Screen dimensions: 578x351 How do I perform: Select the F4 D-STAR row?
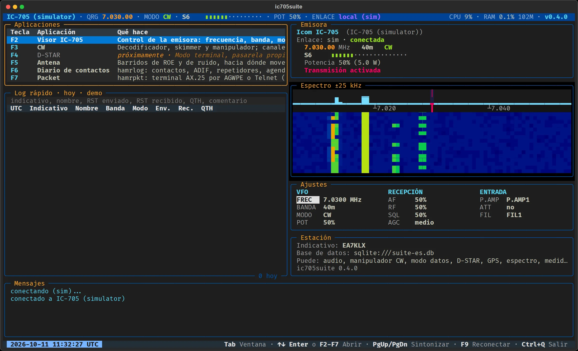146,55
